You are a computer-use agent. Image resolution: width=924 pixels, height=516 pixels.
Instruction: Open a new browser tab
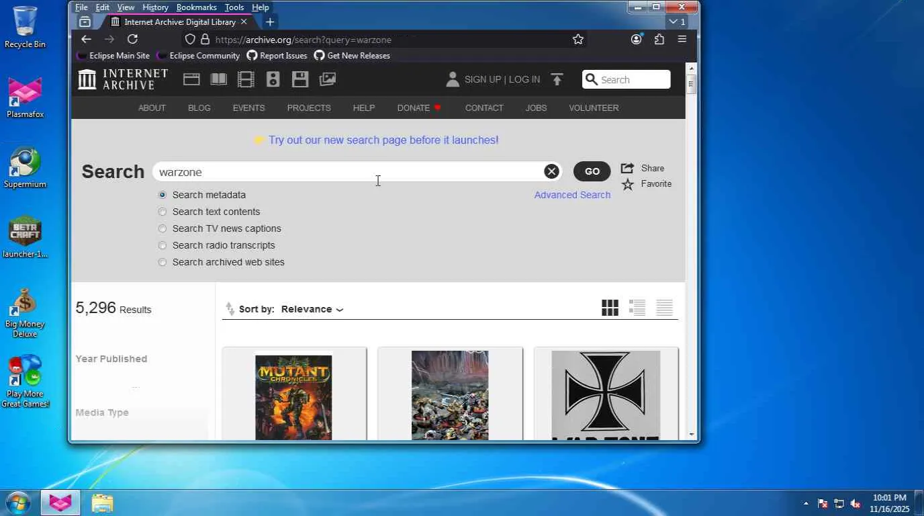[x=270, y=21]
